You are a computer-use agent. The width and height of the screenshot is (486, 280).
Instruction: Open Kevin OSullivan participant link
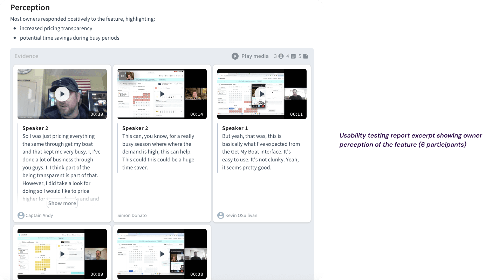(x=241, y=215)
